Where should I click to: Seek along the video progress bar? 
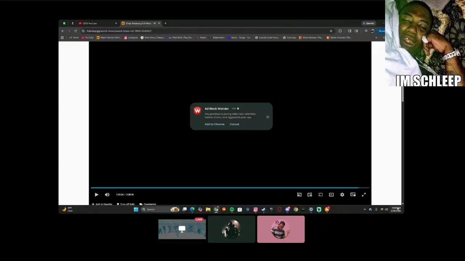click(230, 188)
